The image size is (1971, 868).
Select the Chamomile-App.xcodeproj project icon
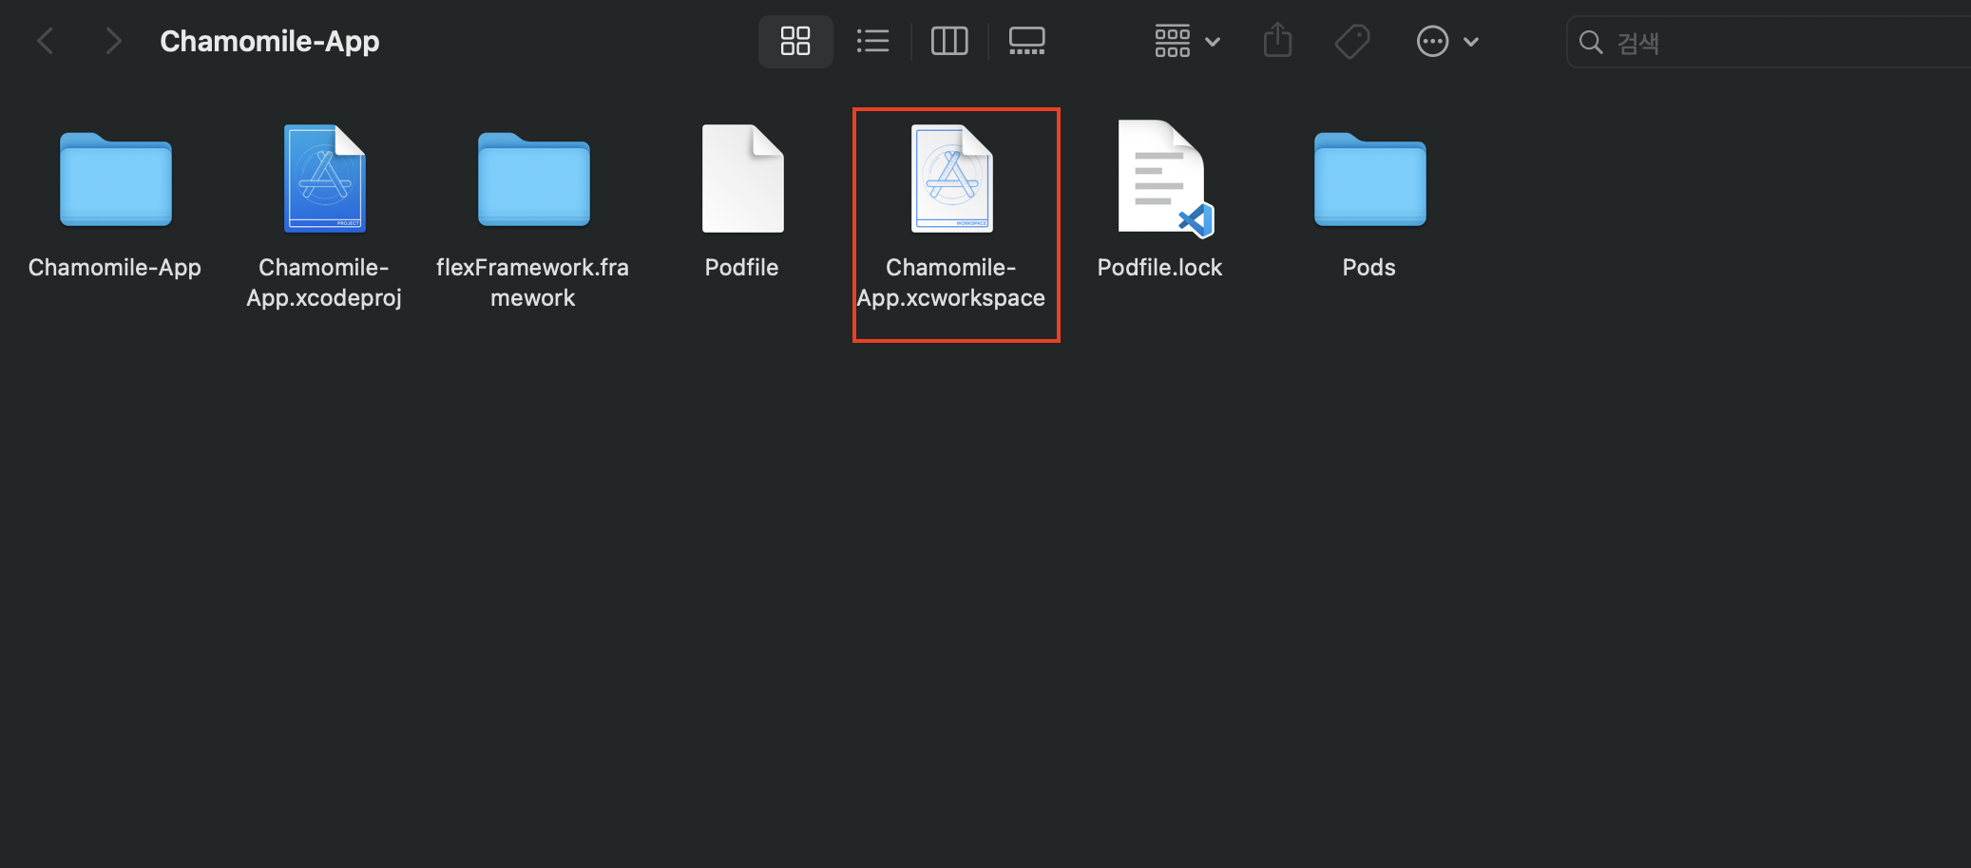[x=323, y=180]
